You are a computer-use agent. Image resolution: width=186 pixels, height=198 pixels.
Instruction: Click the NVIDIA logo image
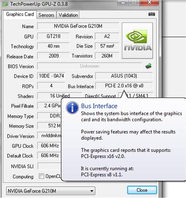[x=137, y=40]
